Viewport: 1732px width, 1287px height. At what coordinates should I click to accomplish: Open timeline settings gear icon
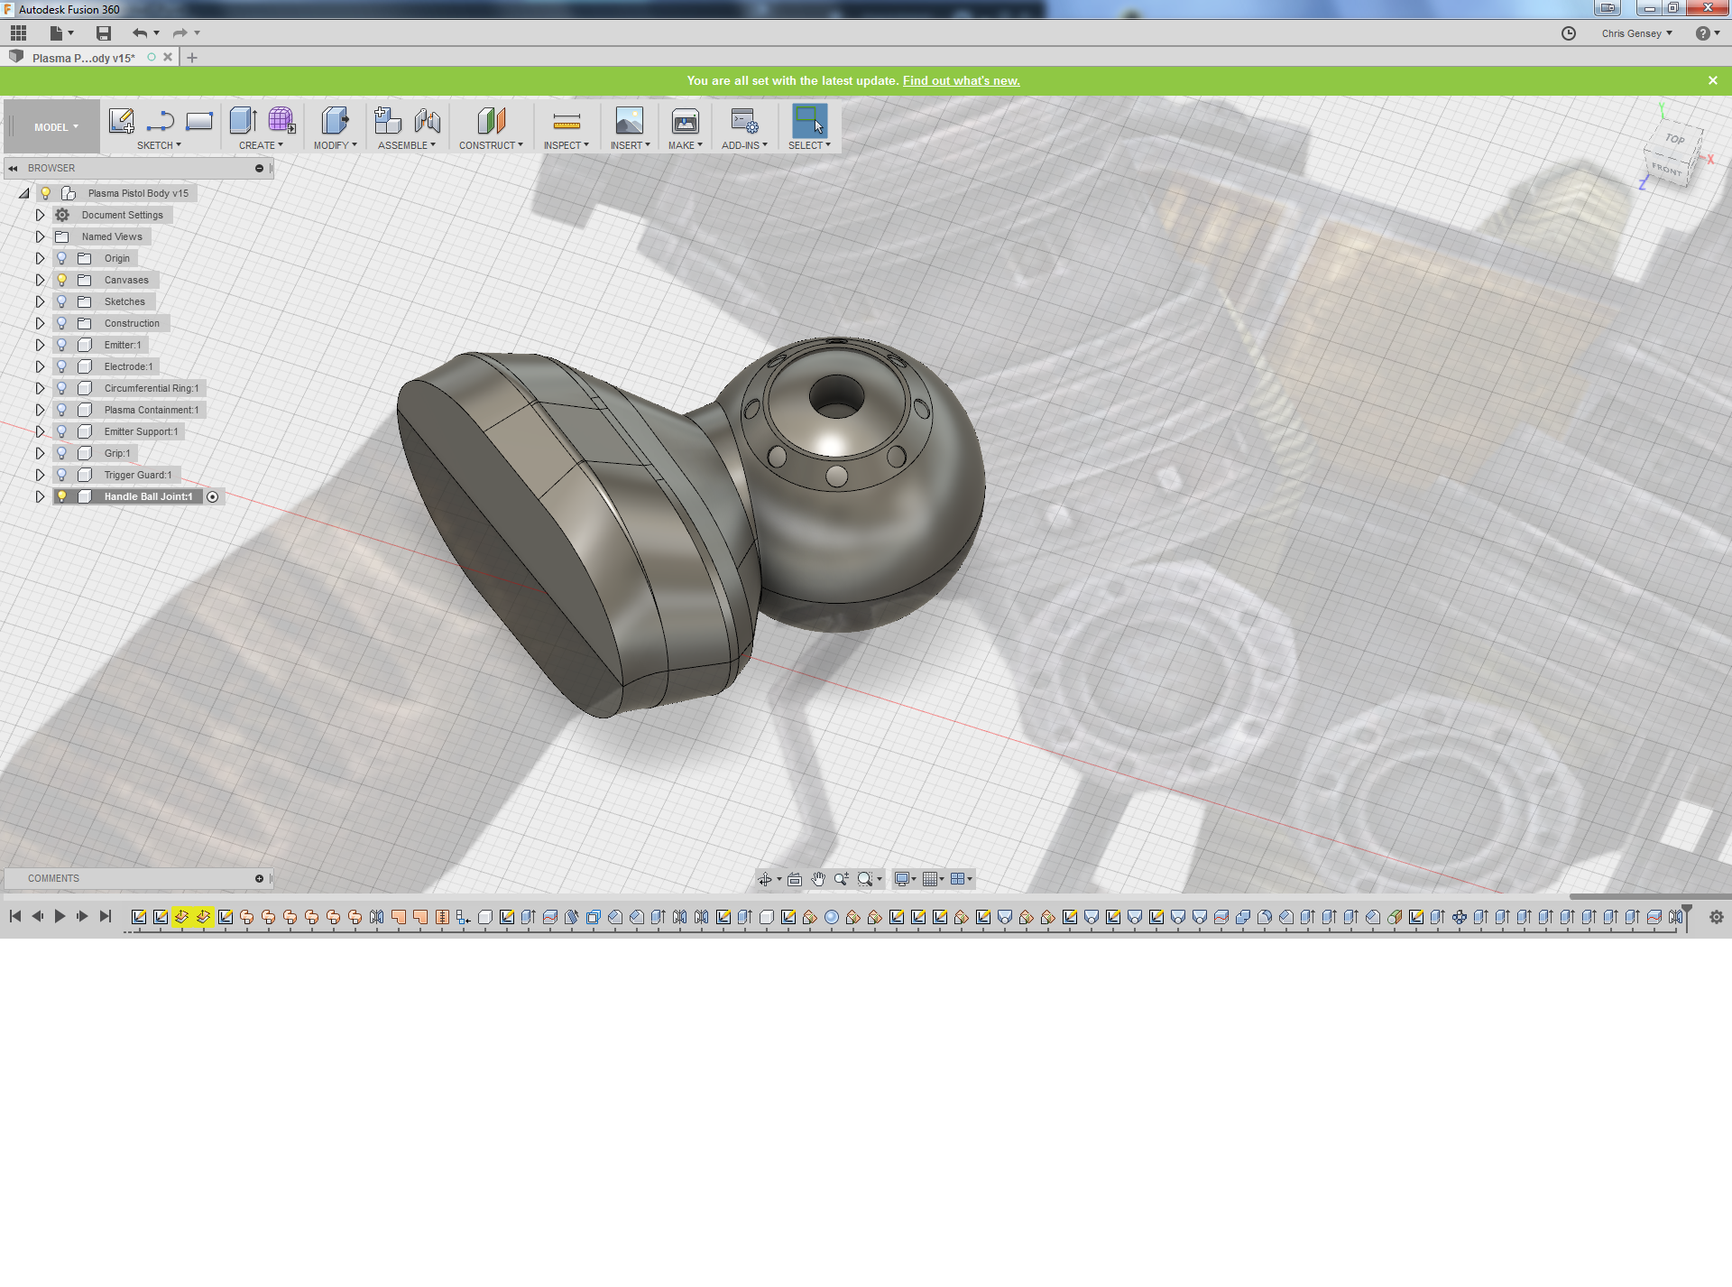tap(1716, 917)
